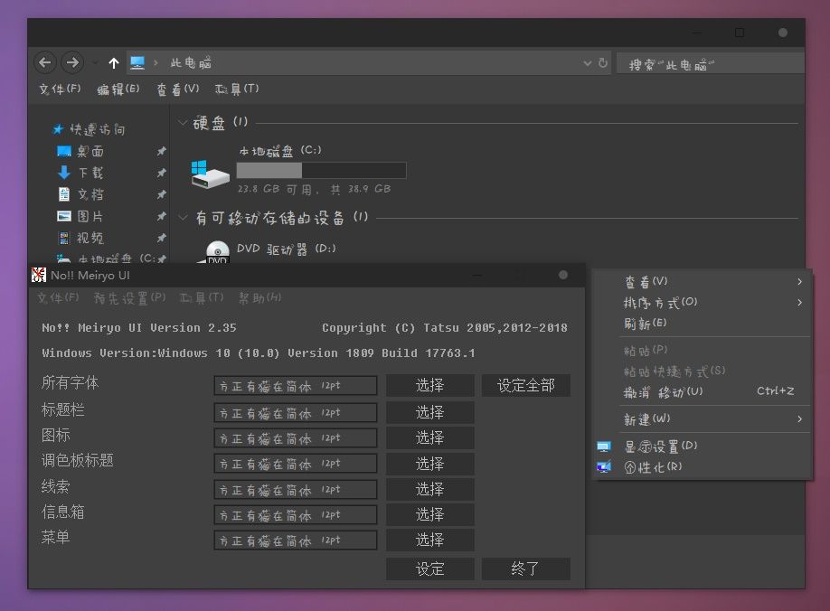Click C: drive usage bar
The width and height of the screenshot is (830, 611).
point(321,170)
